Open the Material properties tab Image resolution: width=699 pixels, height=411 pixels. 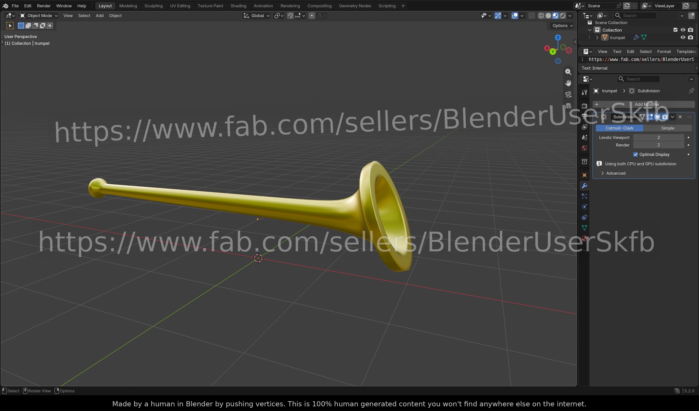pos(585,238)
